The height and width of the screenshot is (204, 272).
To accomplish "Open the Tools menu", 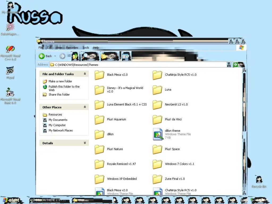I will click(86, 48).
